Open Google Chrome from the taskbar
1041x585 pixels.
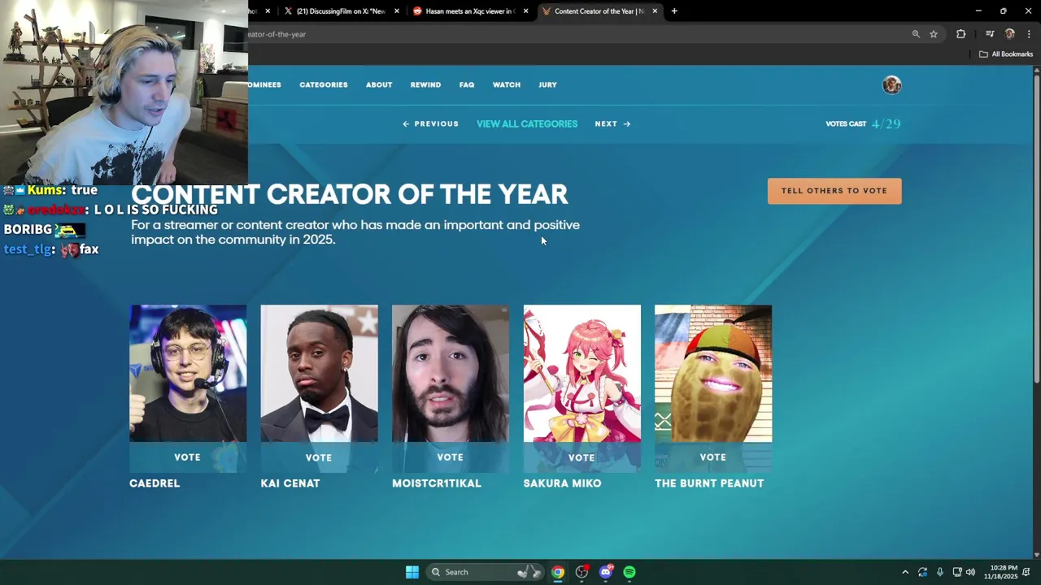pos(558,572)
